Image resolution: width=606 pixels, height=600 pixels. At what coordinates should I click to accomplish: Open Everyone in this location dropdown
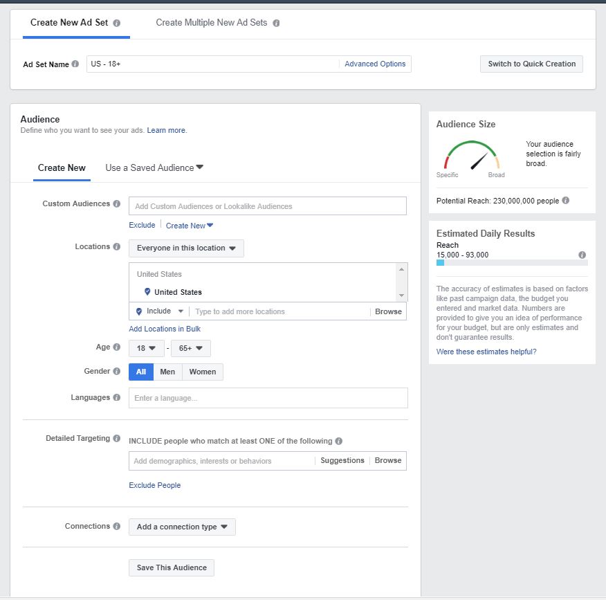click(x=186, y=248)
